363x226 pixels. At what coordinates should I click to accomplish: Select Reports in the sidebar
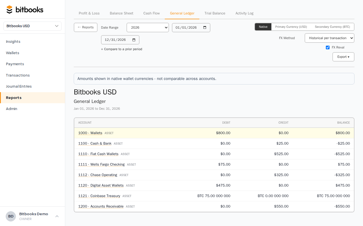point(32,98)
